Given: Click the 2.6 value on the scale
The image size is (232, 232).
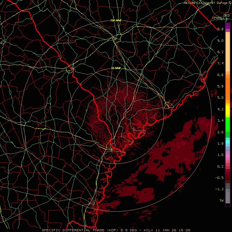Looking at the screenshot, I should (x=220, y=132).
